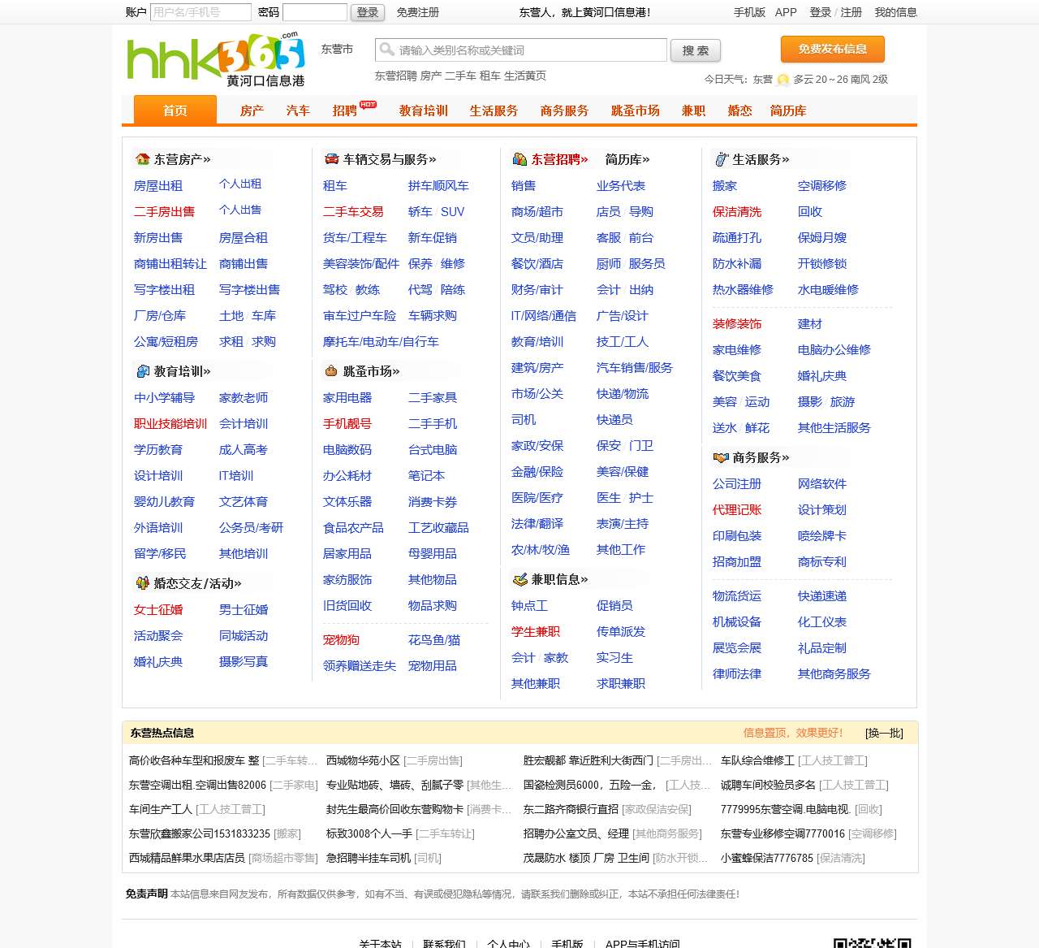Screen dimensions: 1039x948
Task: Open the red 手机靓号 link
Action: (347, 424)
